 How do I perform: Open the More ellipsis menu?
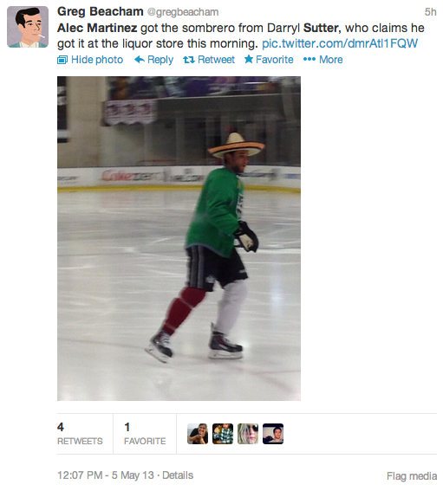(322, 59)
